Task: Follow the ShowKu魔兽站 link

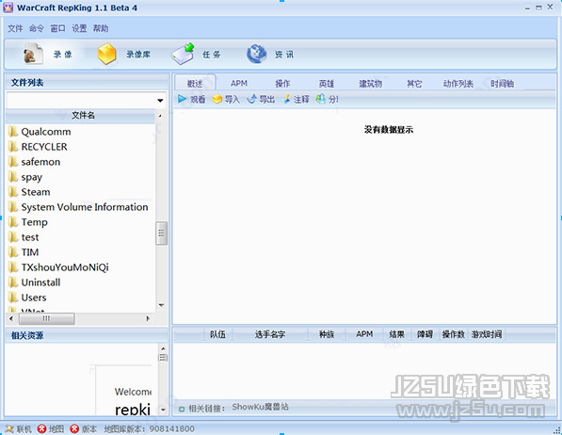Action: [260, 407]
